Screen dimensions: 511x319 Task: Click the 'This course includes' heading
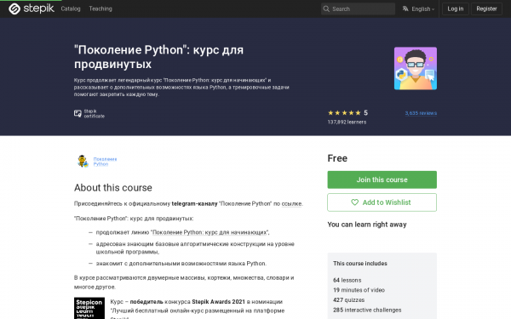(360, 264)
